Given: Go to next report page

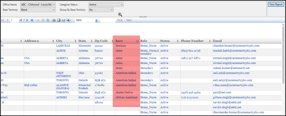Looking at the screenshot, I should (x=27, y=20).
